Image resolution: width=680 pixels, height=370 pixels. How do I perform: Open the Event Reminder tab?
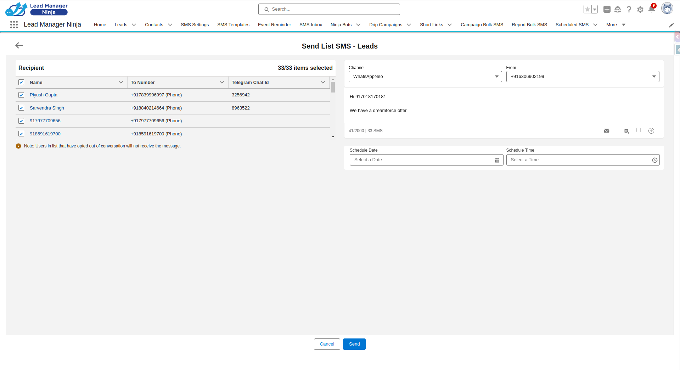pos(274,25)
